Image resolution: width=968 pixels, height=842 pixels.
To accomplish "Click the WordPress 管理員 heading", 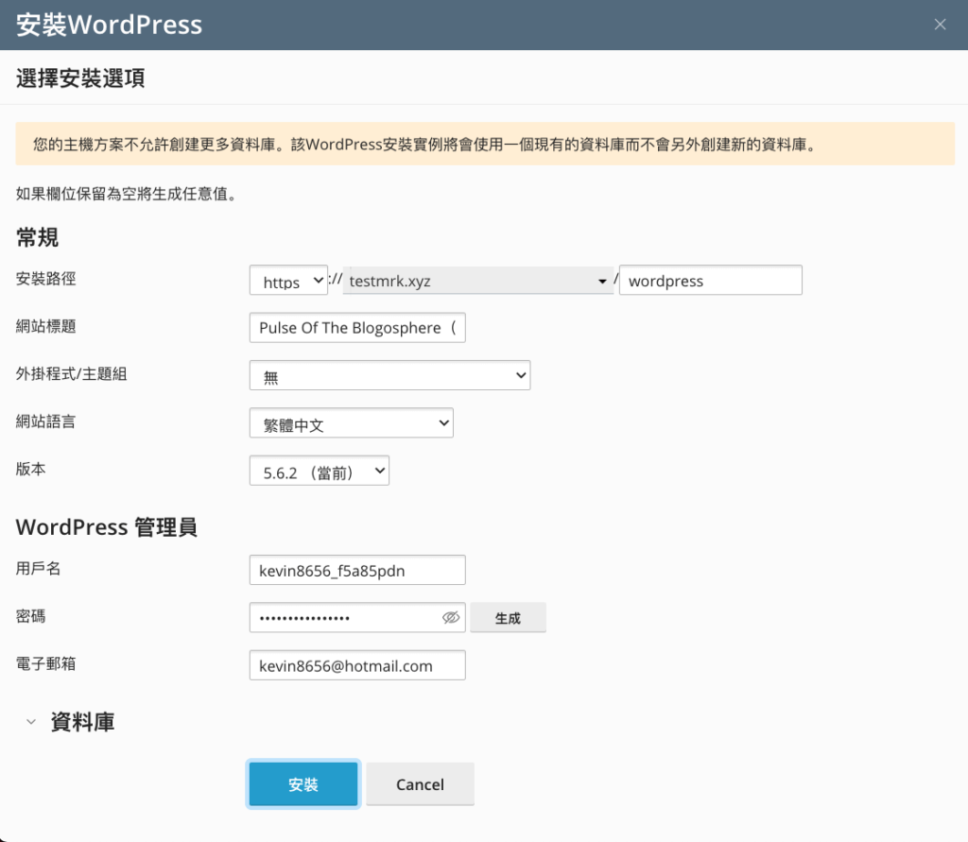I will point(106,527).
